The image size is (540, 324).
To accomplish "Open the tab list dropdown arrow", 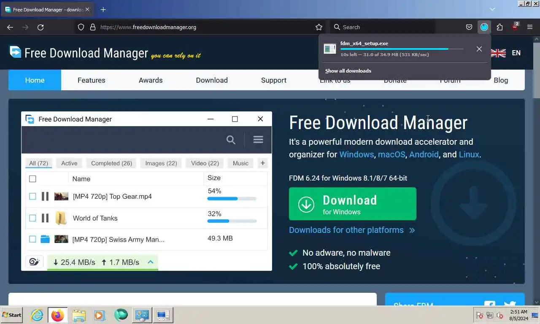I will (x=492, y=9).
